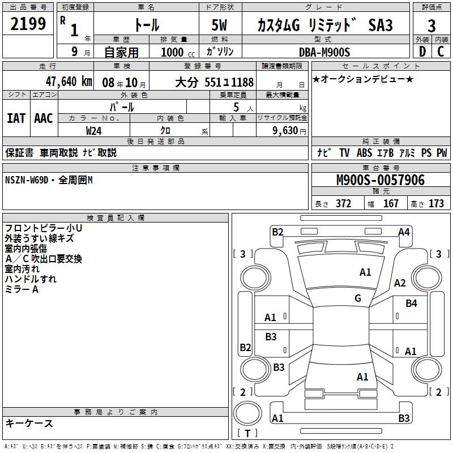This screenshot has height=453, width=453.
Task: Select inspector note フロントピラー小U
Action: tap(44, 228)
